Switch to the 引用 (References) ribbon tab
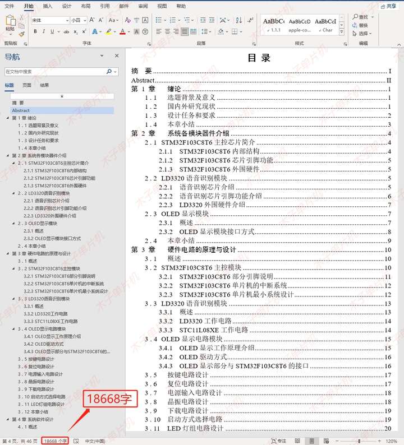Screen dimensions: 404x445 point(104,6)
